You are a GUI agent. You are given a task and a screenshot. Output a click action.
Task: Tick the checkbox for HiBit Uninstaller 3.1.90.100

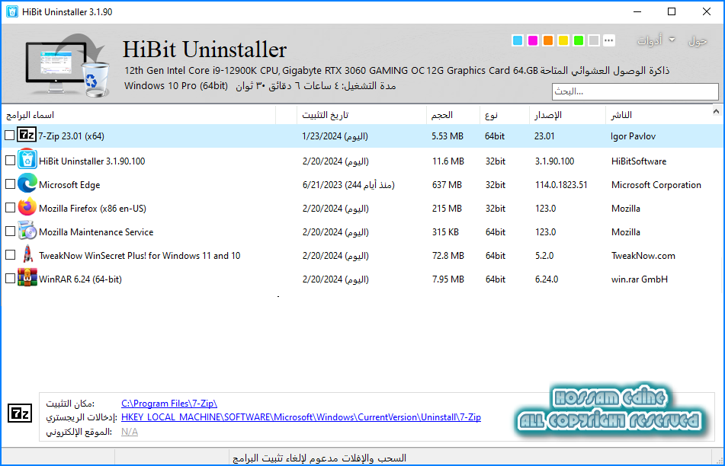click(10, 160)
